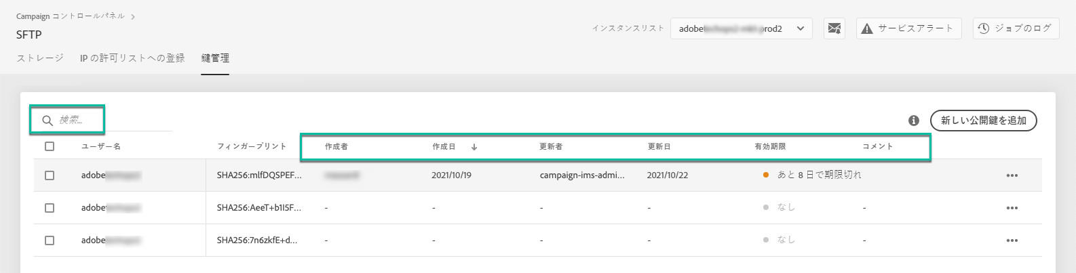The image size is (1076, 273).
Task: Expand the インスタンスリスト instance dropdown
Action: pyautogui.click(x=741, y=28)
